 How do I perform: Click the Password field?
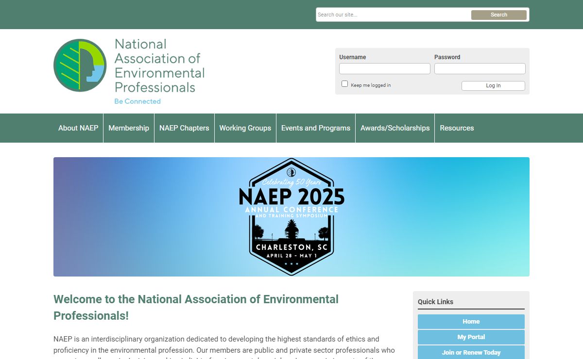[x=480, y=69]
